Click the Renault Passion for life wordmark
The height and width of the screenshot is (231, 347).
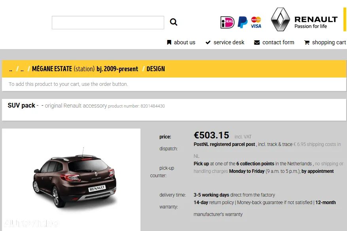(x=316, y=22)
